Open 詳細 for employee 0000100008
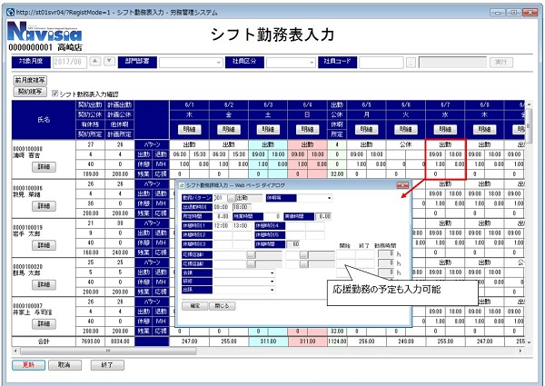 [x=44, y=167]
